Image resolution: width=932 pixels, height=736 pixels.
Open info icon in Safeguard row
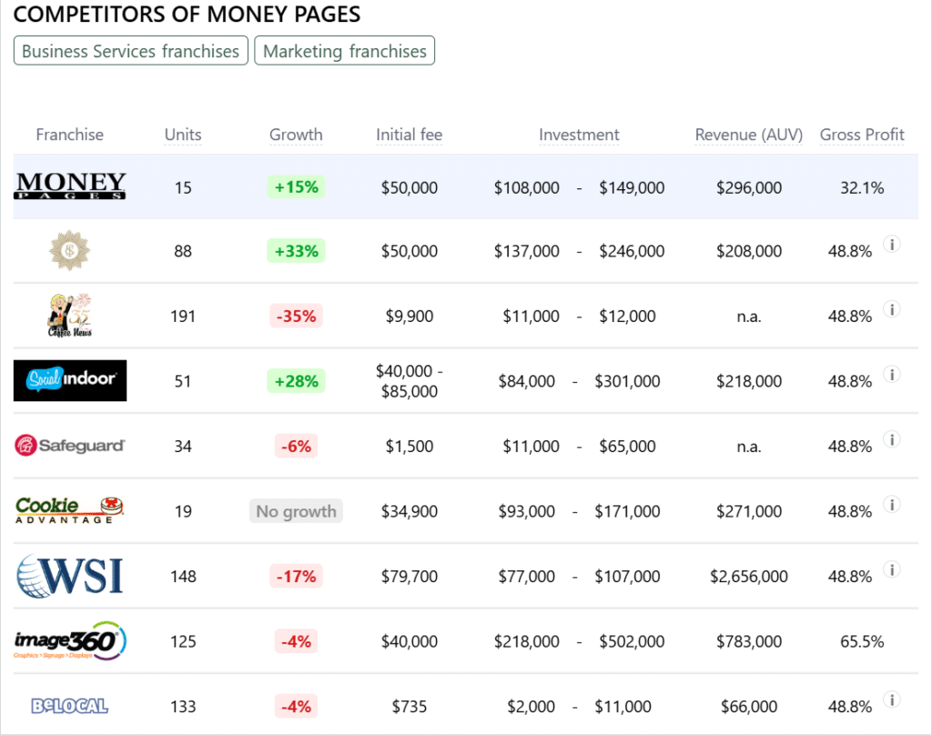(892, 439)
